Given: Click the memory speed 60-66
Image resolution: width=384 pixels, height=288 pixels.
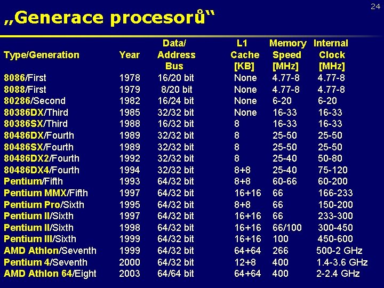Looking at the screenshot, I should click(285, 181).
